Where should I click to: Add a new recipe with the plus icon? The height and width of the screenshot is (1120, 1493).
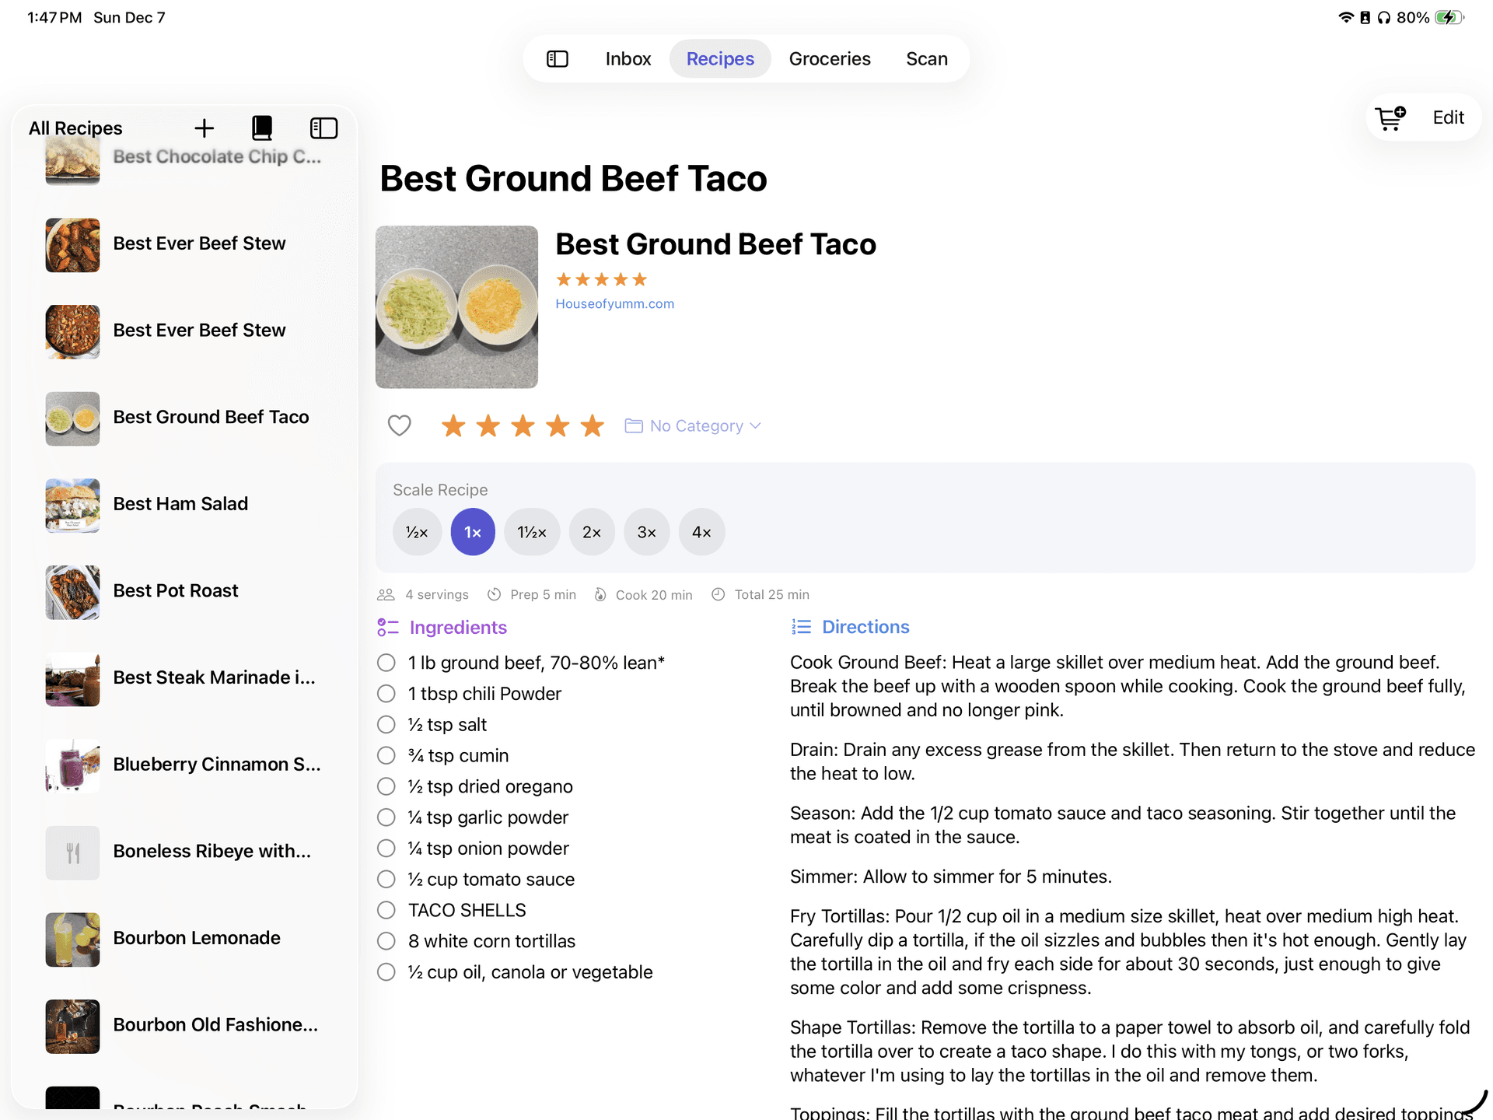pos(204,128)
